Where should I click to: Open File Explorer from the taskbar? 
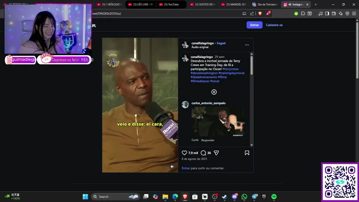tap(165, 197)
